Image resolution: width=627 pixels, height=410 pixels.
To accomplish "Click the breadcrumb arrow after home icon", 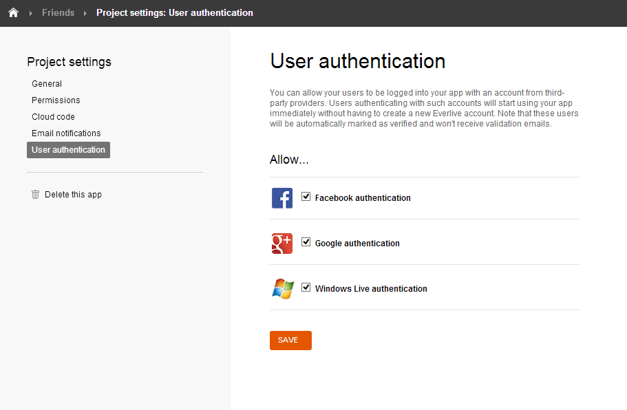I will tap(31, 13).
